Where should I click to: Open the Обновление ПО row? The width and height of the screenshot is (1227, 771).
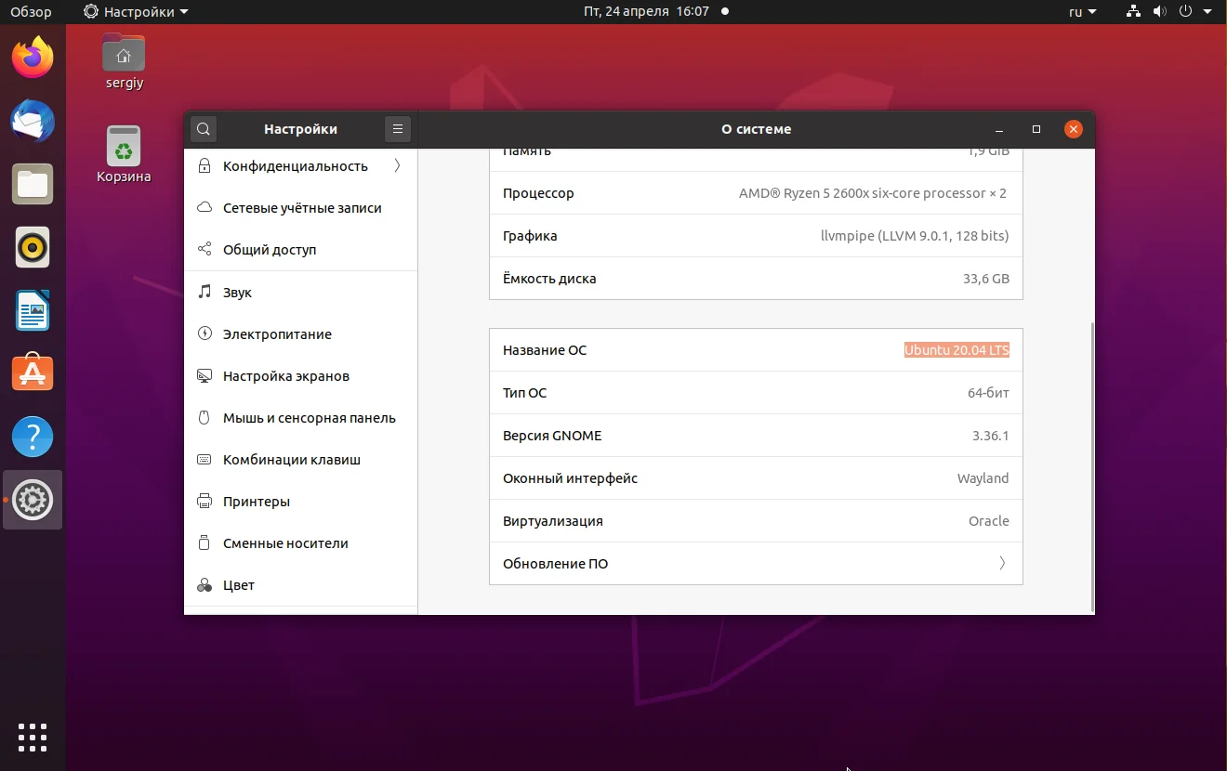click(x=756, y=563)
